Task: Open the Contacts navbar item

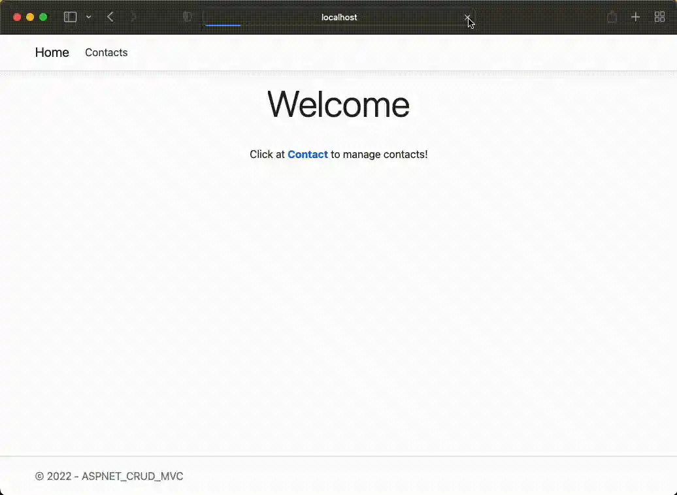Action: click(x=107, y=52)
